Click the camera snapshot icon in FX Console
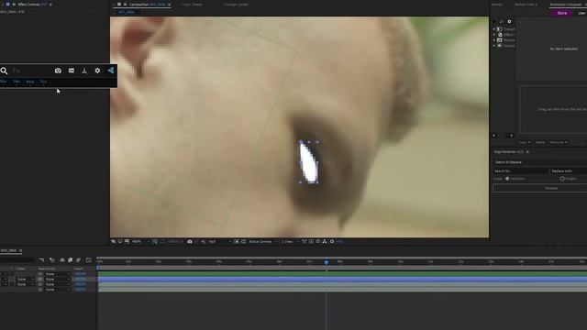Viewport: 587px width, 330px height. pos(58,71)
